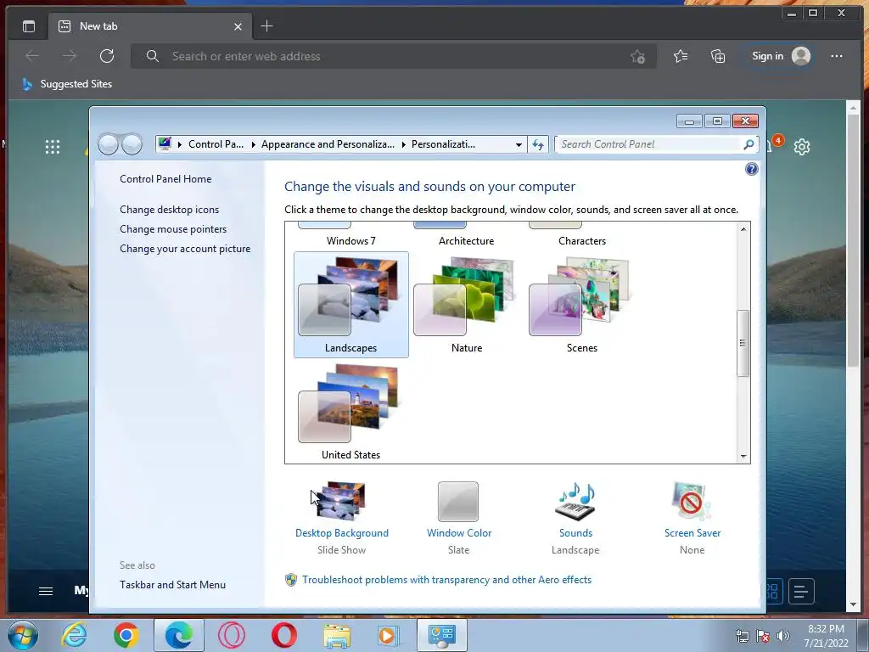
Task: Open Control Panel help question mark
Action: [x=752, y=169]
